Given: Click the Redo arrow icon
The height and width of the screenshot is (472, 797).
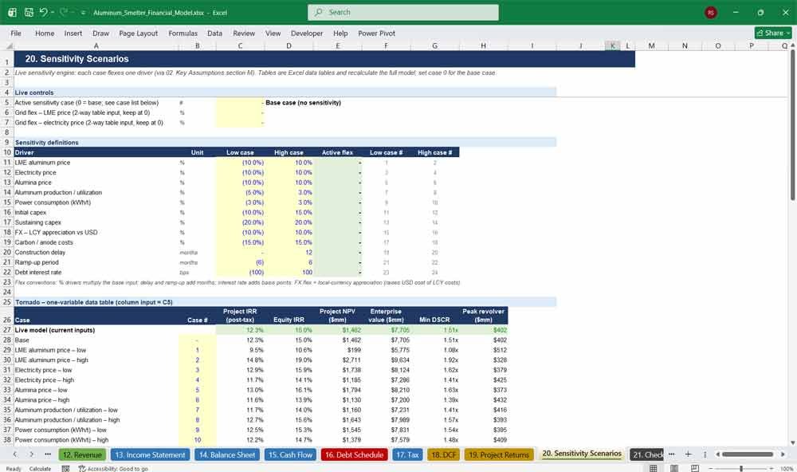Looking at the screenshot, I should pyautogui.click(x=64, y=12).
